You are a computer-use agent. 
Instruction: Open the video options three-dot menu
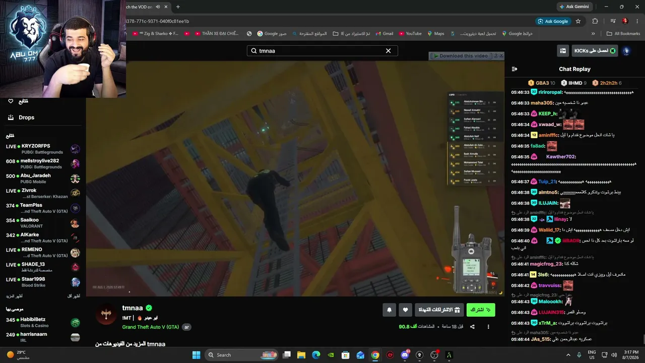pyautogui.click(x=488, y=327)
